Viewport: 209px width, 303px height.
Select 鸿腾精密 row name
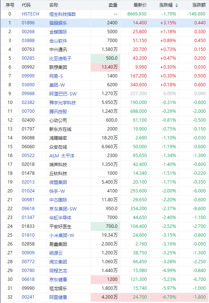pos(58,138)
